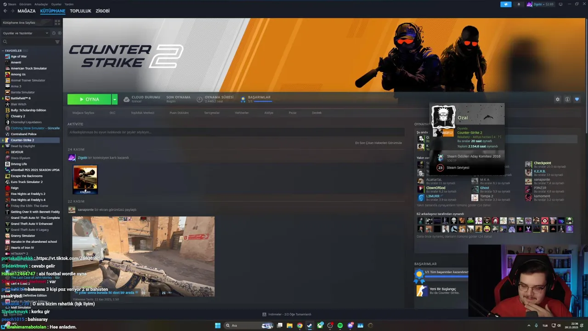The width and height of the screenshot is (588, 331).
Task: Open the Windows Start menu
Action: pyautogui.click(x=218, y=325)
